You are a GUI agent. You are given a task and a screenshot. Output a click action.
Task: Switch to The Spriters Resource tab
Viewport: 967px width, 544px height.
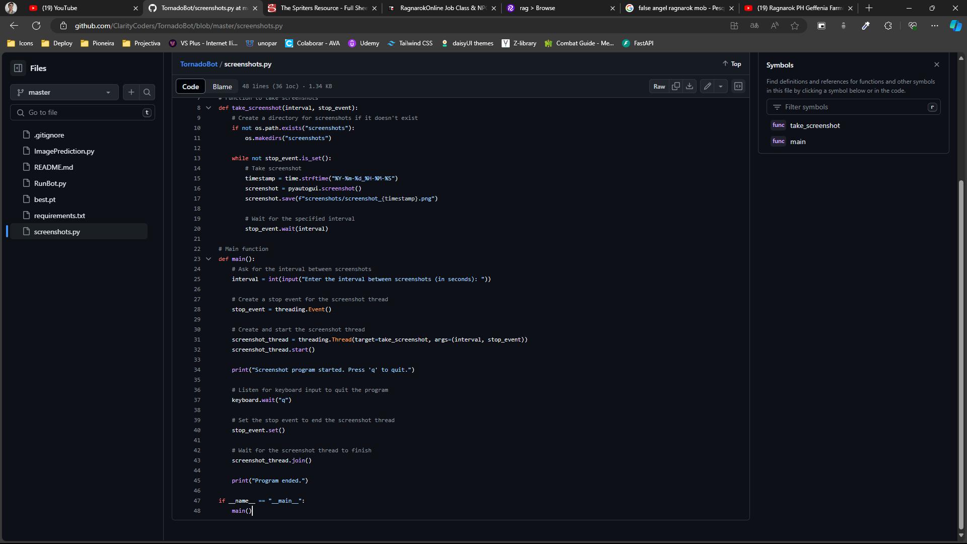(x=322, y=8)
